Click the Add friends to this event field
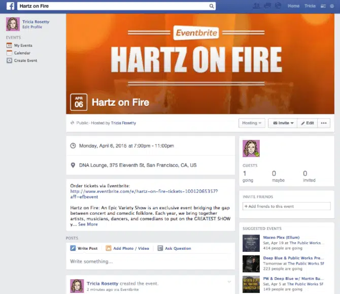This screenshot has height=294, width=340. (x=287, y=206)
